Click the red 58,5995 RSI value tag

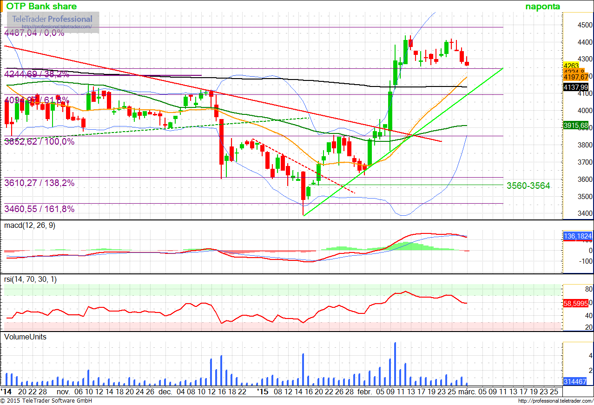coord(575,303)
